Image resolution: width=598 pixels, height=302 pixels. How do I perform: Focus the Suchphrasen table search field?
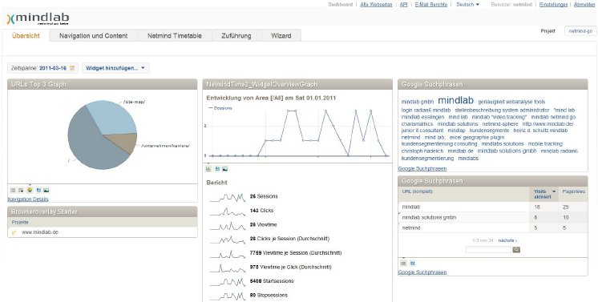coord(488,250)
